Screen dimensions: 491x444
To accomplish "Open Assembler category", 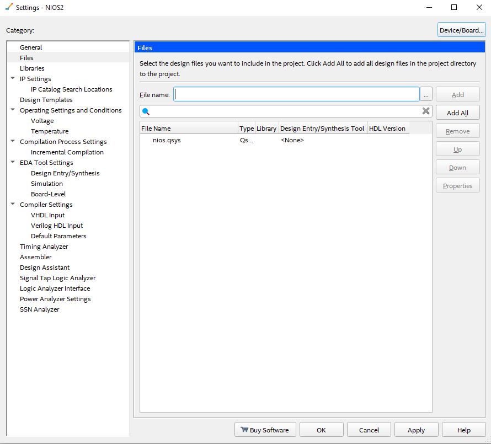I will pyautogui.click(x=35, y=257).
